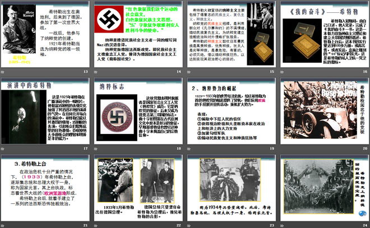Viewport: 370px width, 228px height.
Task: Click the transition icon beneath slide 23
Action: click(x=190, y=225)
